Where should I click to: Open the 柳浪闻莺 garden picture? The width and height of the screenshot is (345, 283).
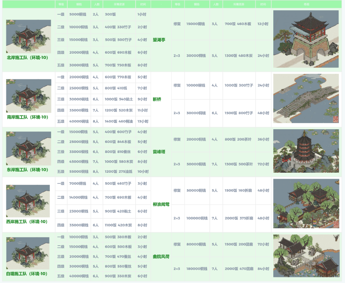306,203
